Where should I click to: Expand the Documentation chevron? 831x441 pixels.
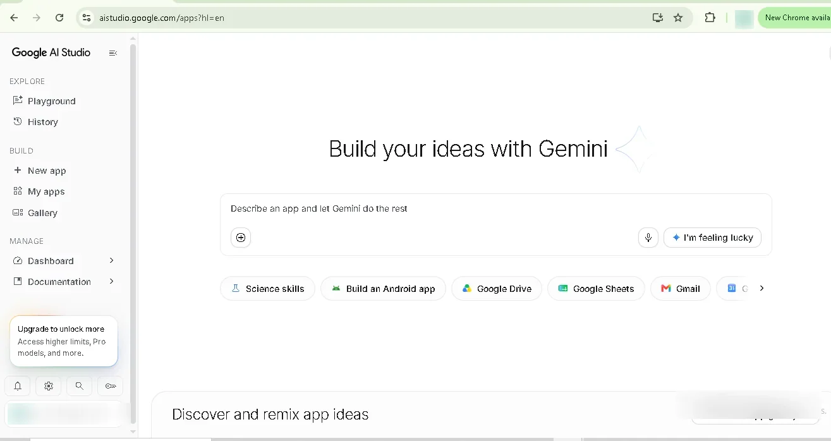point(111,281)
